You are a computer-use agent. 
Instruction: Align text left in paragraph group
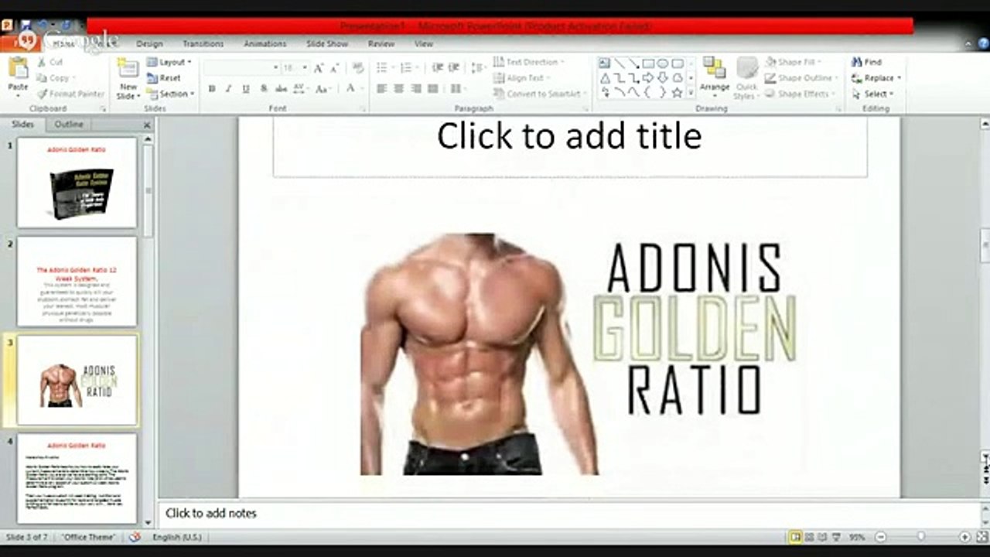pos(382,89)
